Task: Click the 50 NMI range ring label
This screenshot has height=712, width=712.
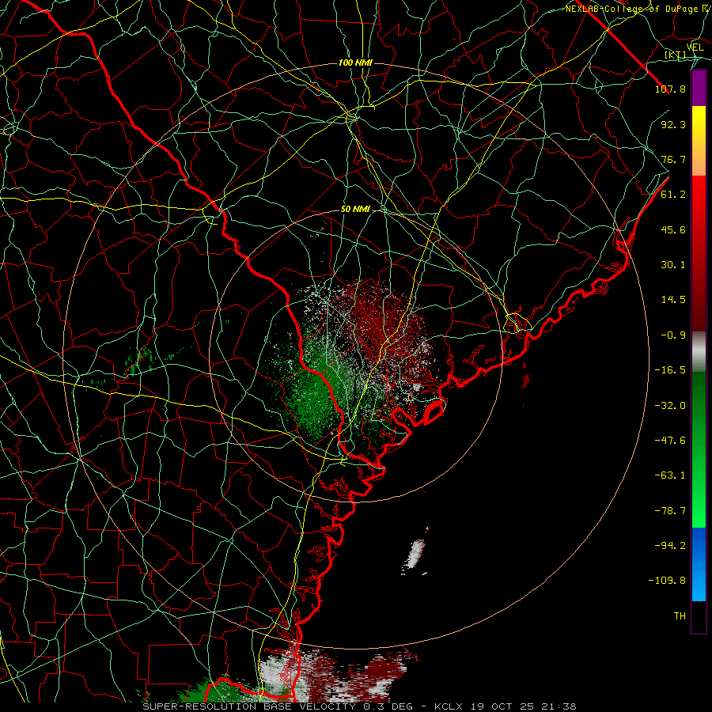Action: click(x=355, y=210)
